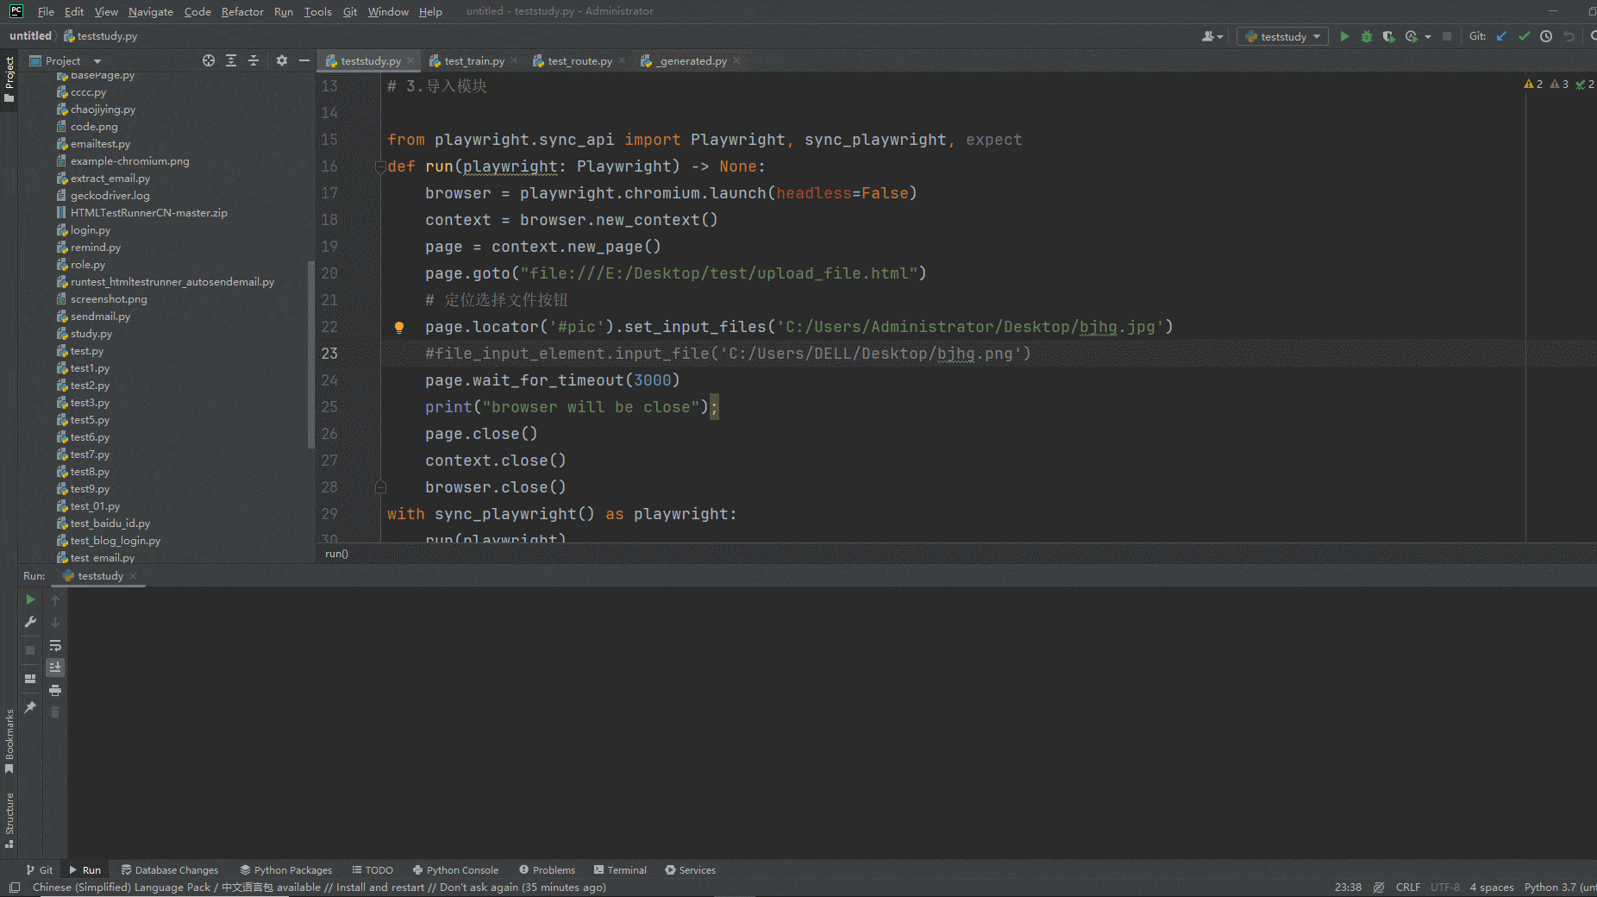Viewport: 1597px width, 897px height.
Task: Click the lightbulb quick-fix icon on line 22
Action: click(x=399, y=327)
